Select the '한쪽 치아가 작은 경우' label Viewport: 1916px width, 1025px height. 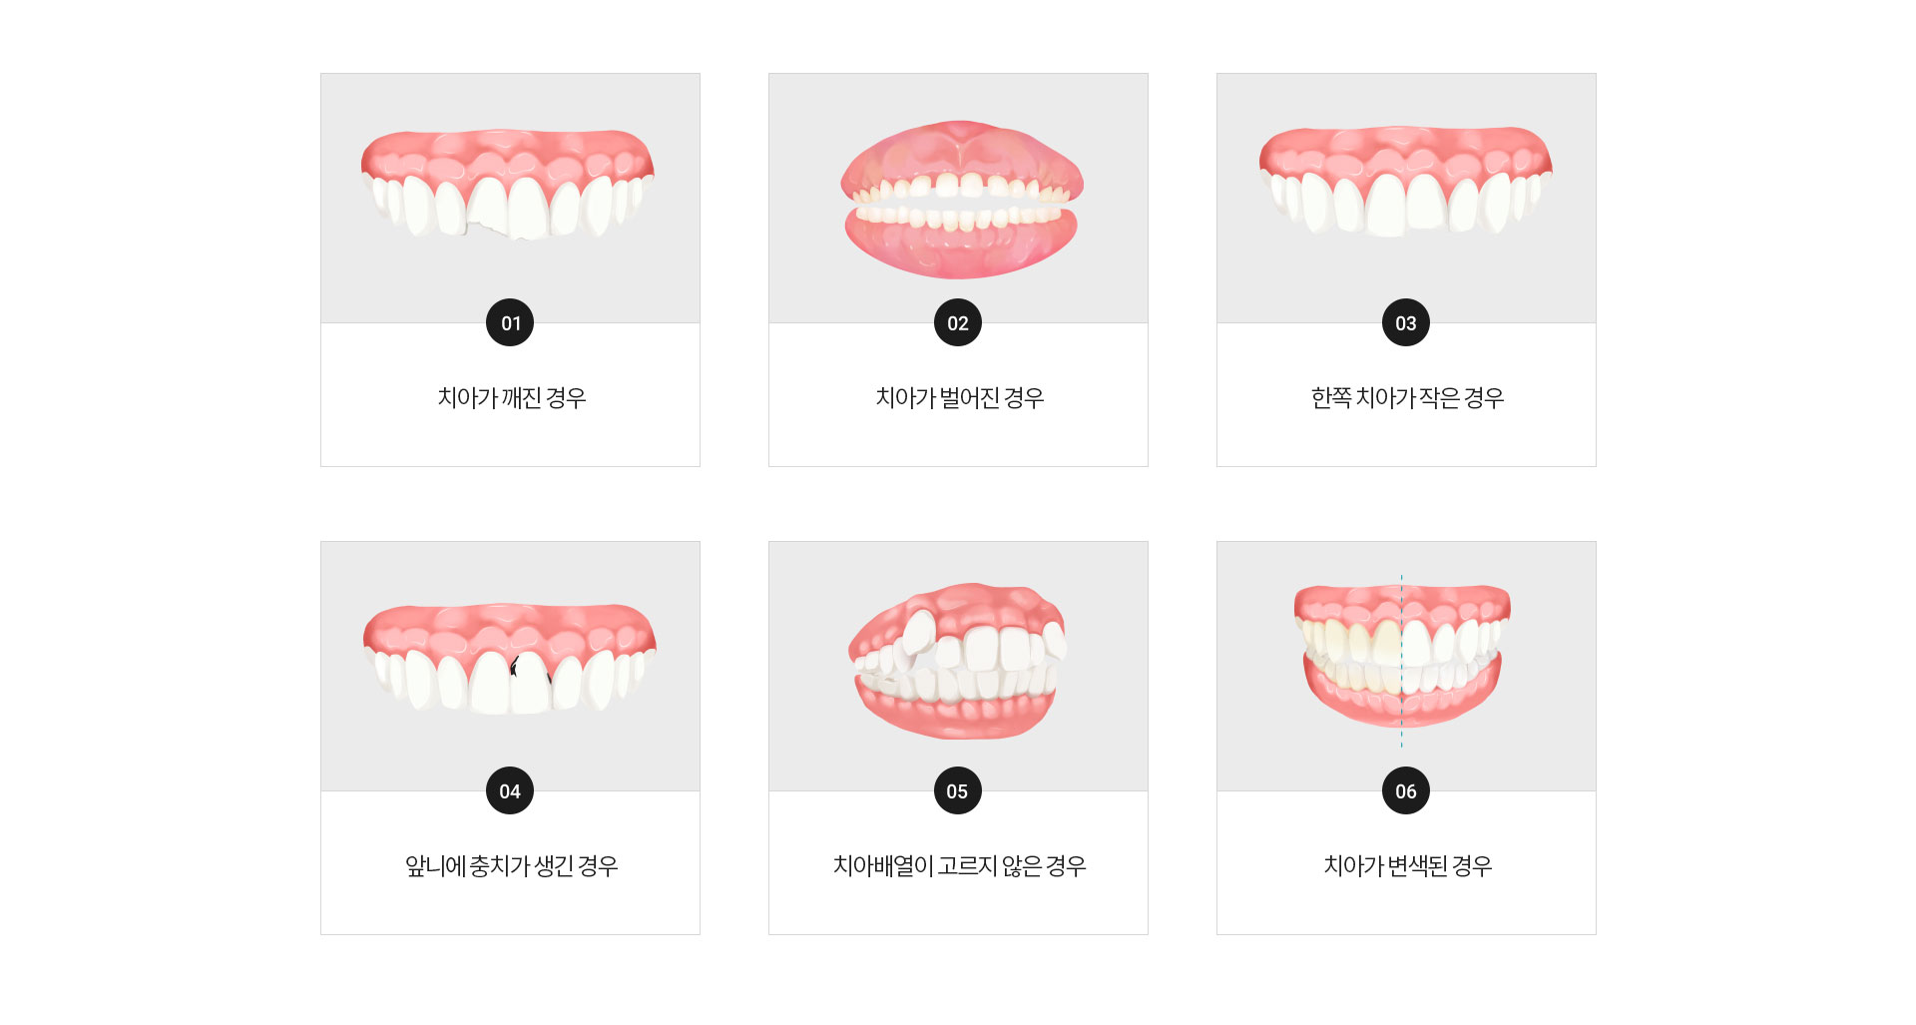tap(1407, 397)
